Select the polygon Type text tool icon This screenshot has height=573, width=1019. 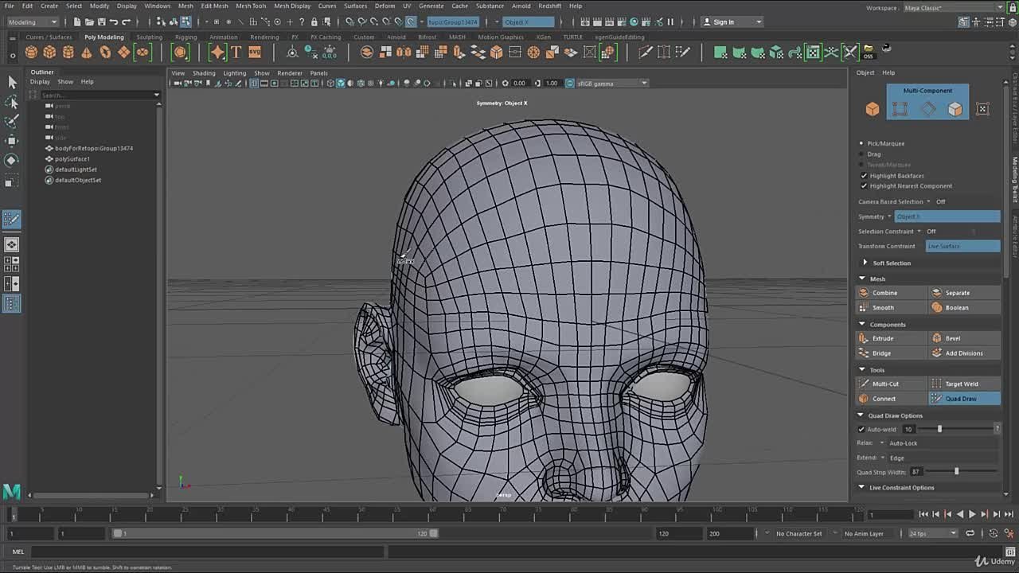tap(236, 53)
